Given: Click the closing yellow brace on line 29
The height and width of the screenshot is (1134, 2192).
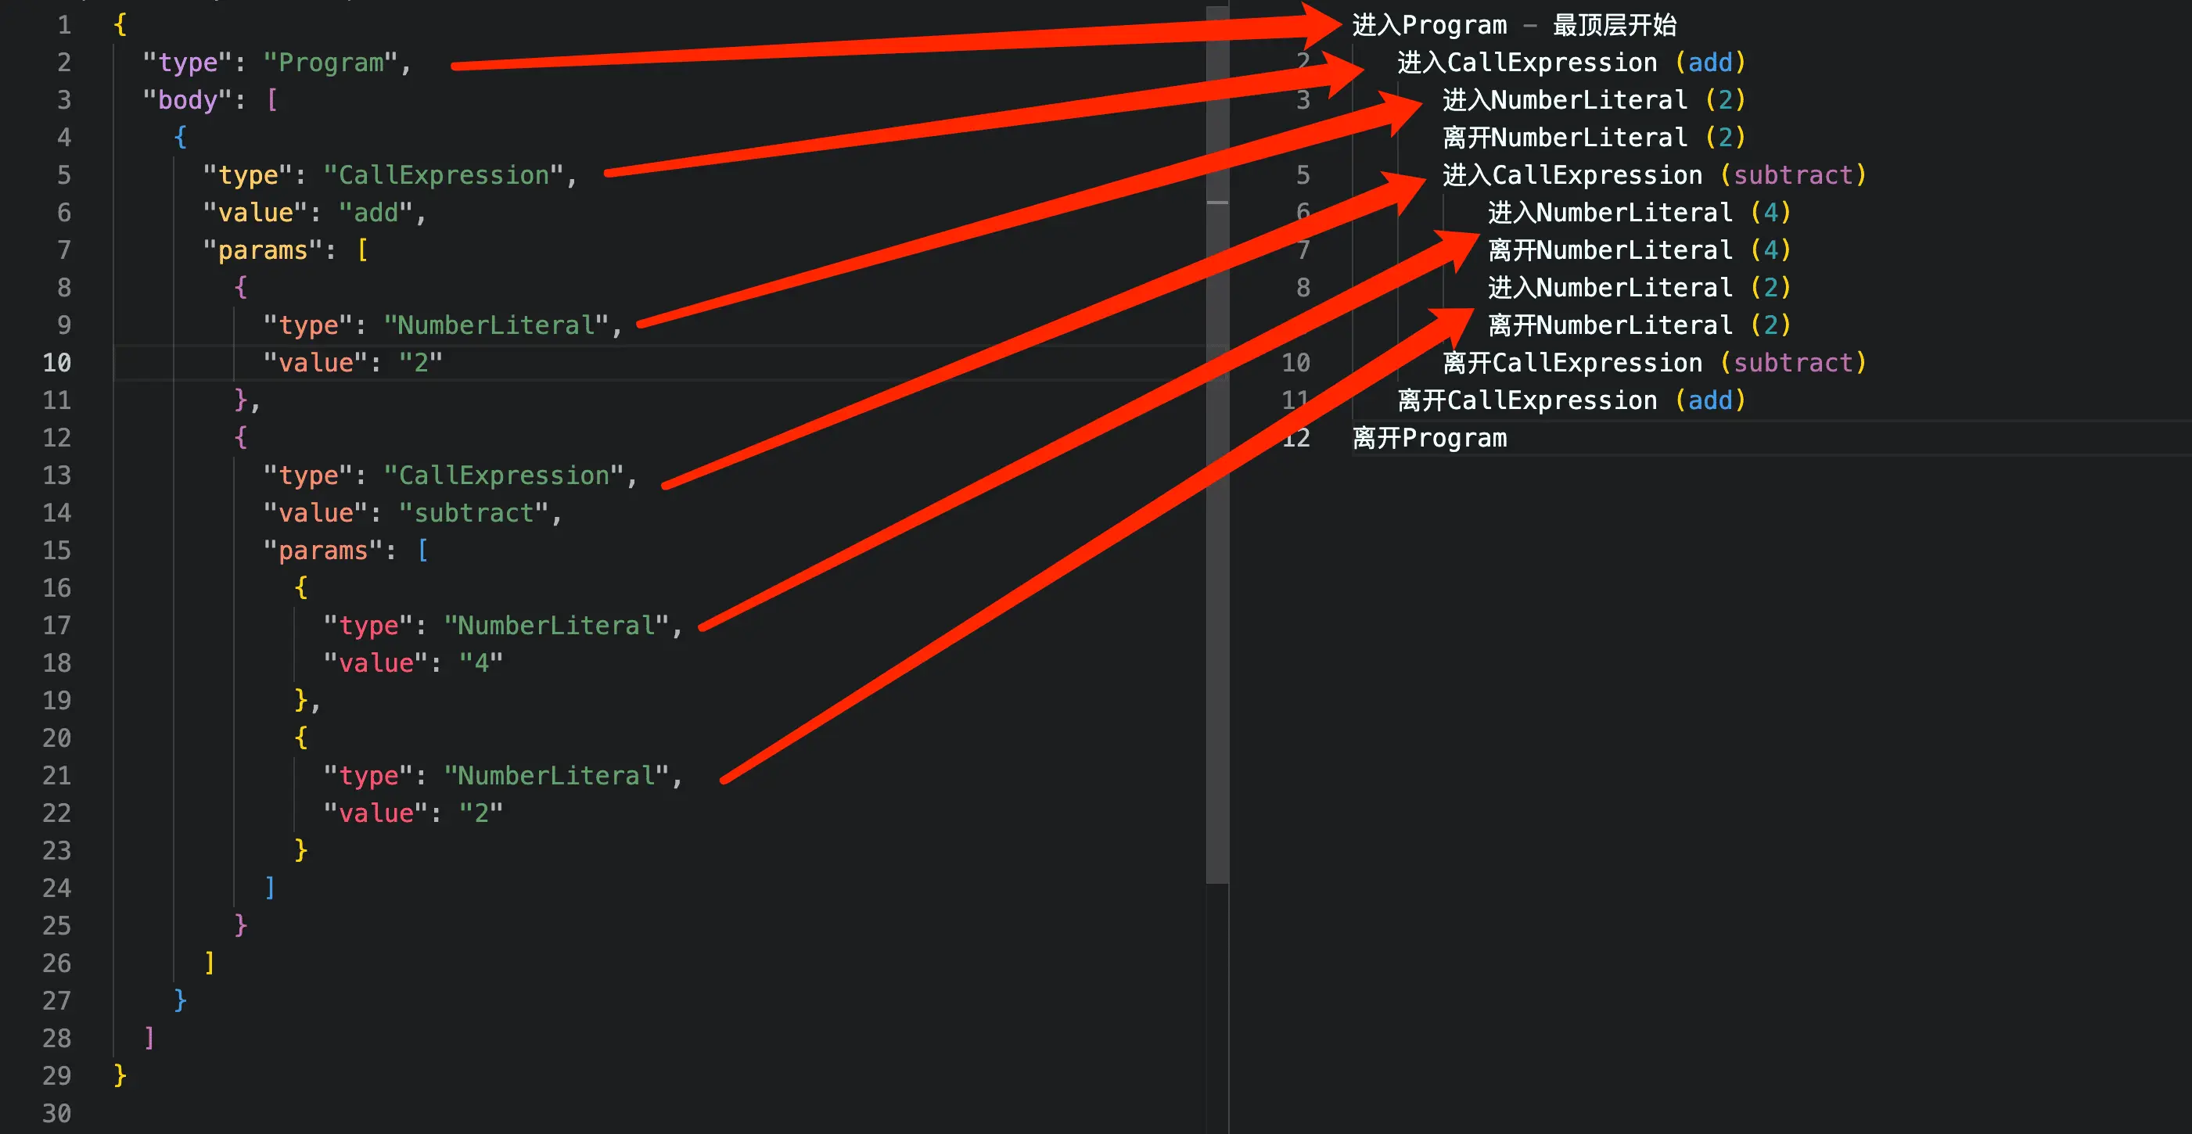Looking at the screenshot, I should [120, 1075].
